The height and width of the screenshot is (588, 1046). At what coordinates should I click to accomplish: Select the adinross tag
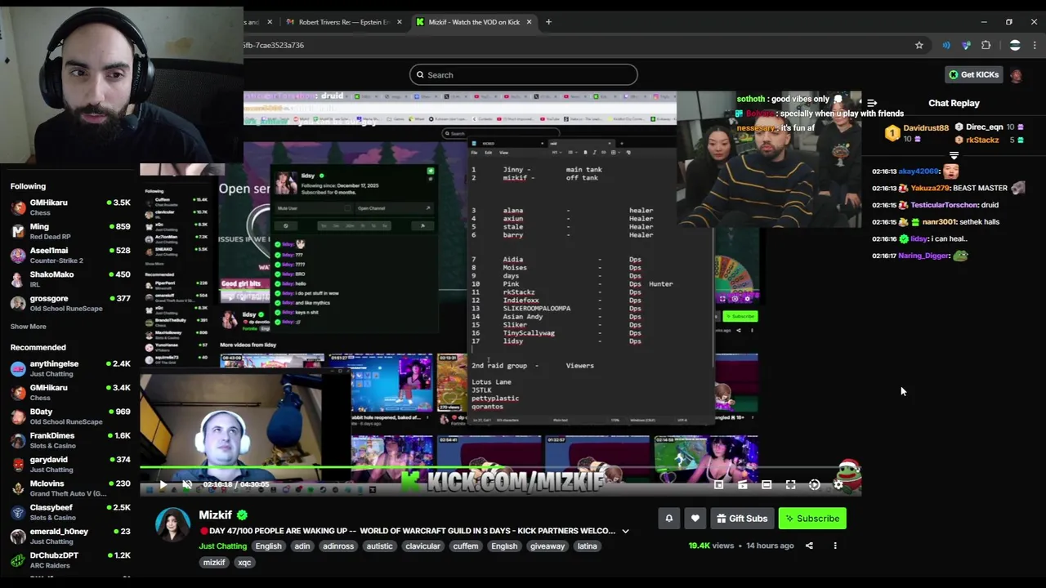[x=338, y=546]
